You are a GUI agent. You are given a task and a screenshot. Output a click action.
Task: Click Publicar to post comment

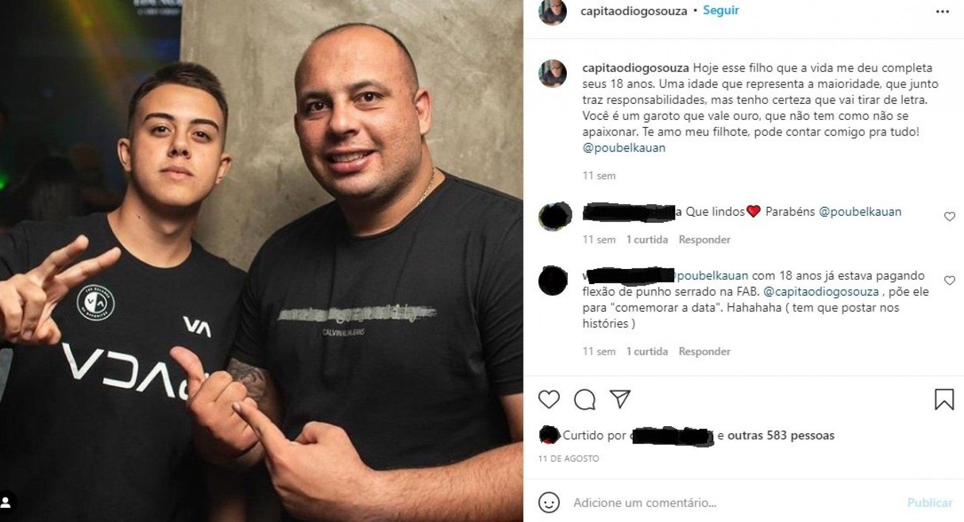pos(929,503)
